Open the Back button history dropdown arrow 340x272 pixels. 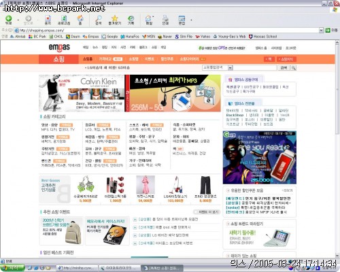(x=18, y=20)
